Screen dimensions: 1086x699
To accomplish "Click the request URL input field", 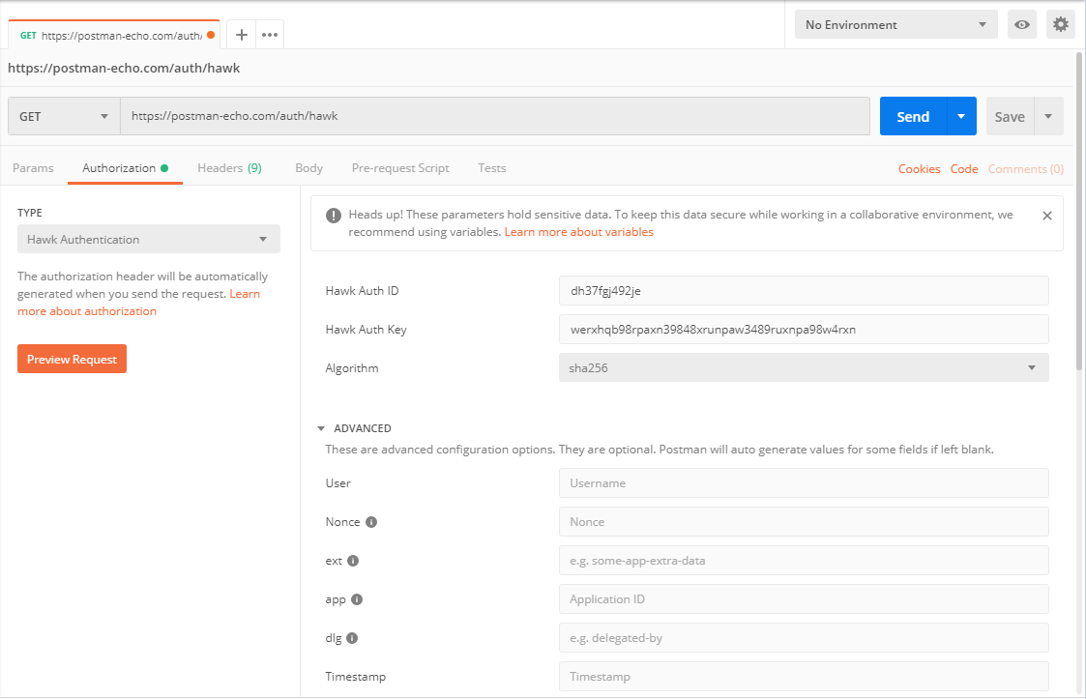I will pos(495,116).
